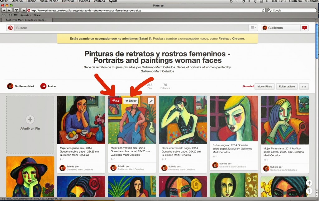Open the Mujer con jarrón azul painting
The height and width of the screenshot is (201, 319).
(81, 120)
